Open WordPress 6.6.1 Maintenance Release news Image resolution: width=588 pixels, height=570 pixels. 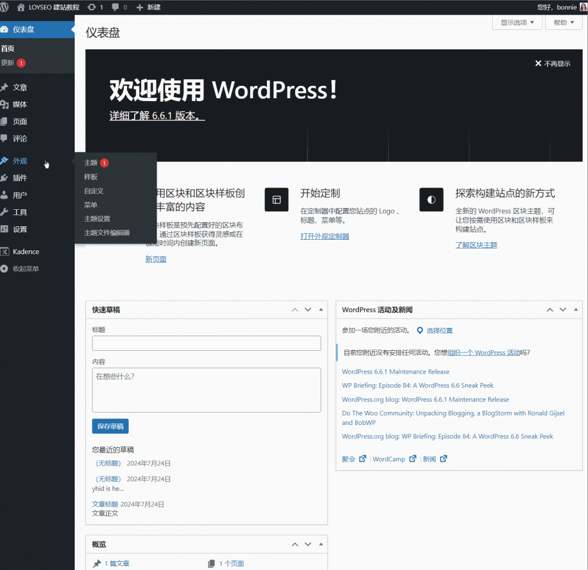coord(396,372)
